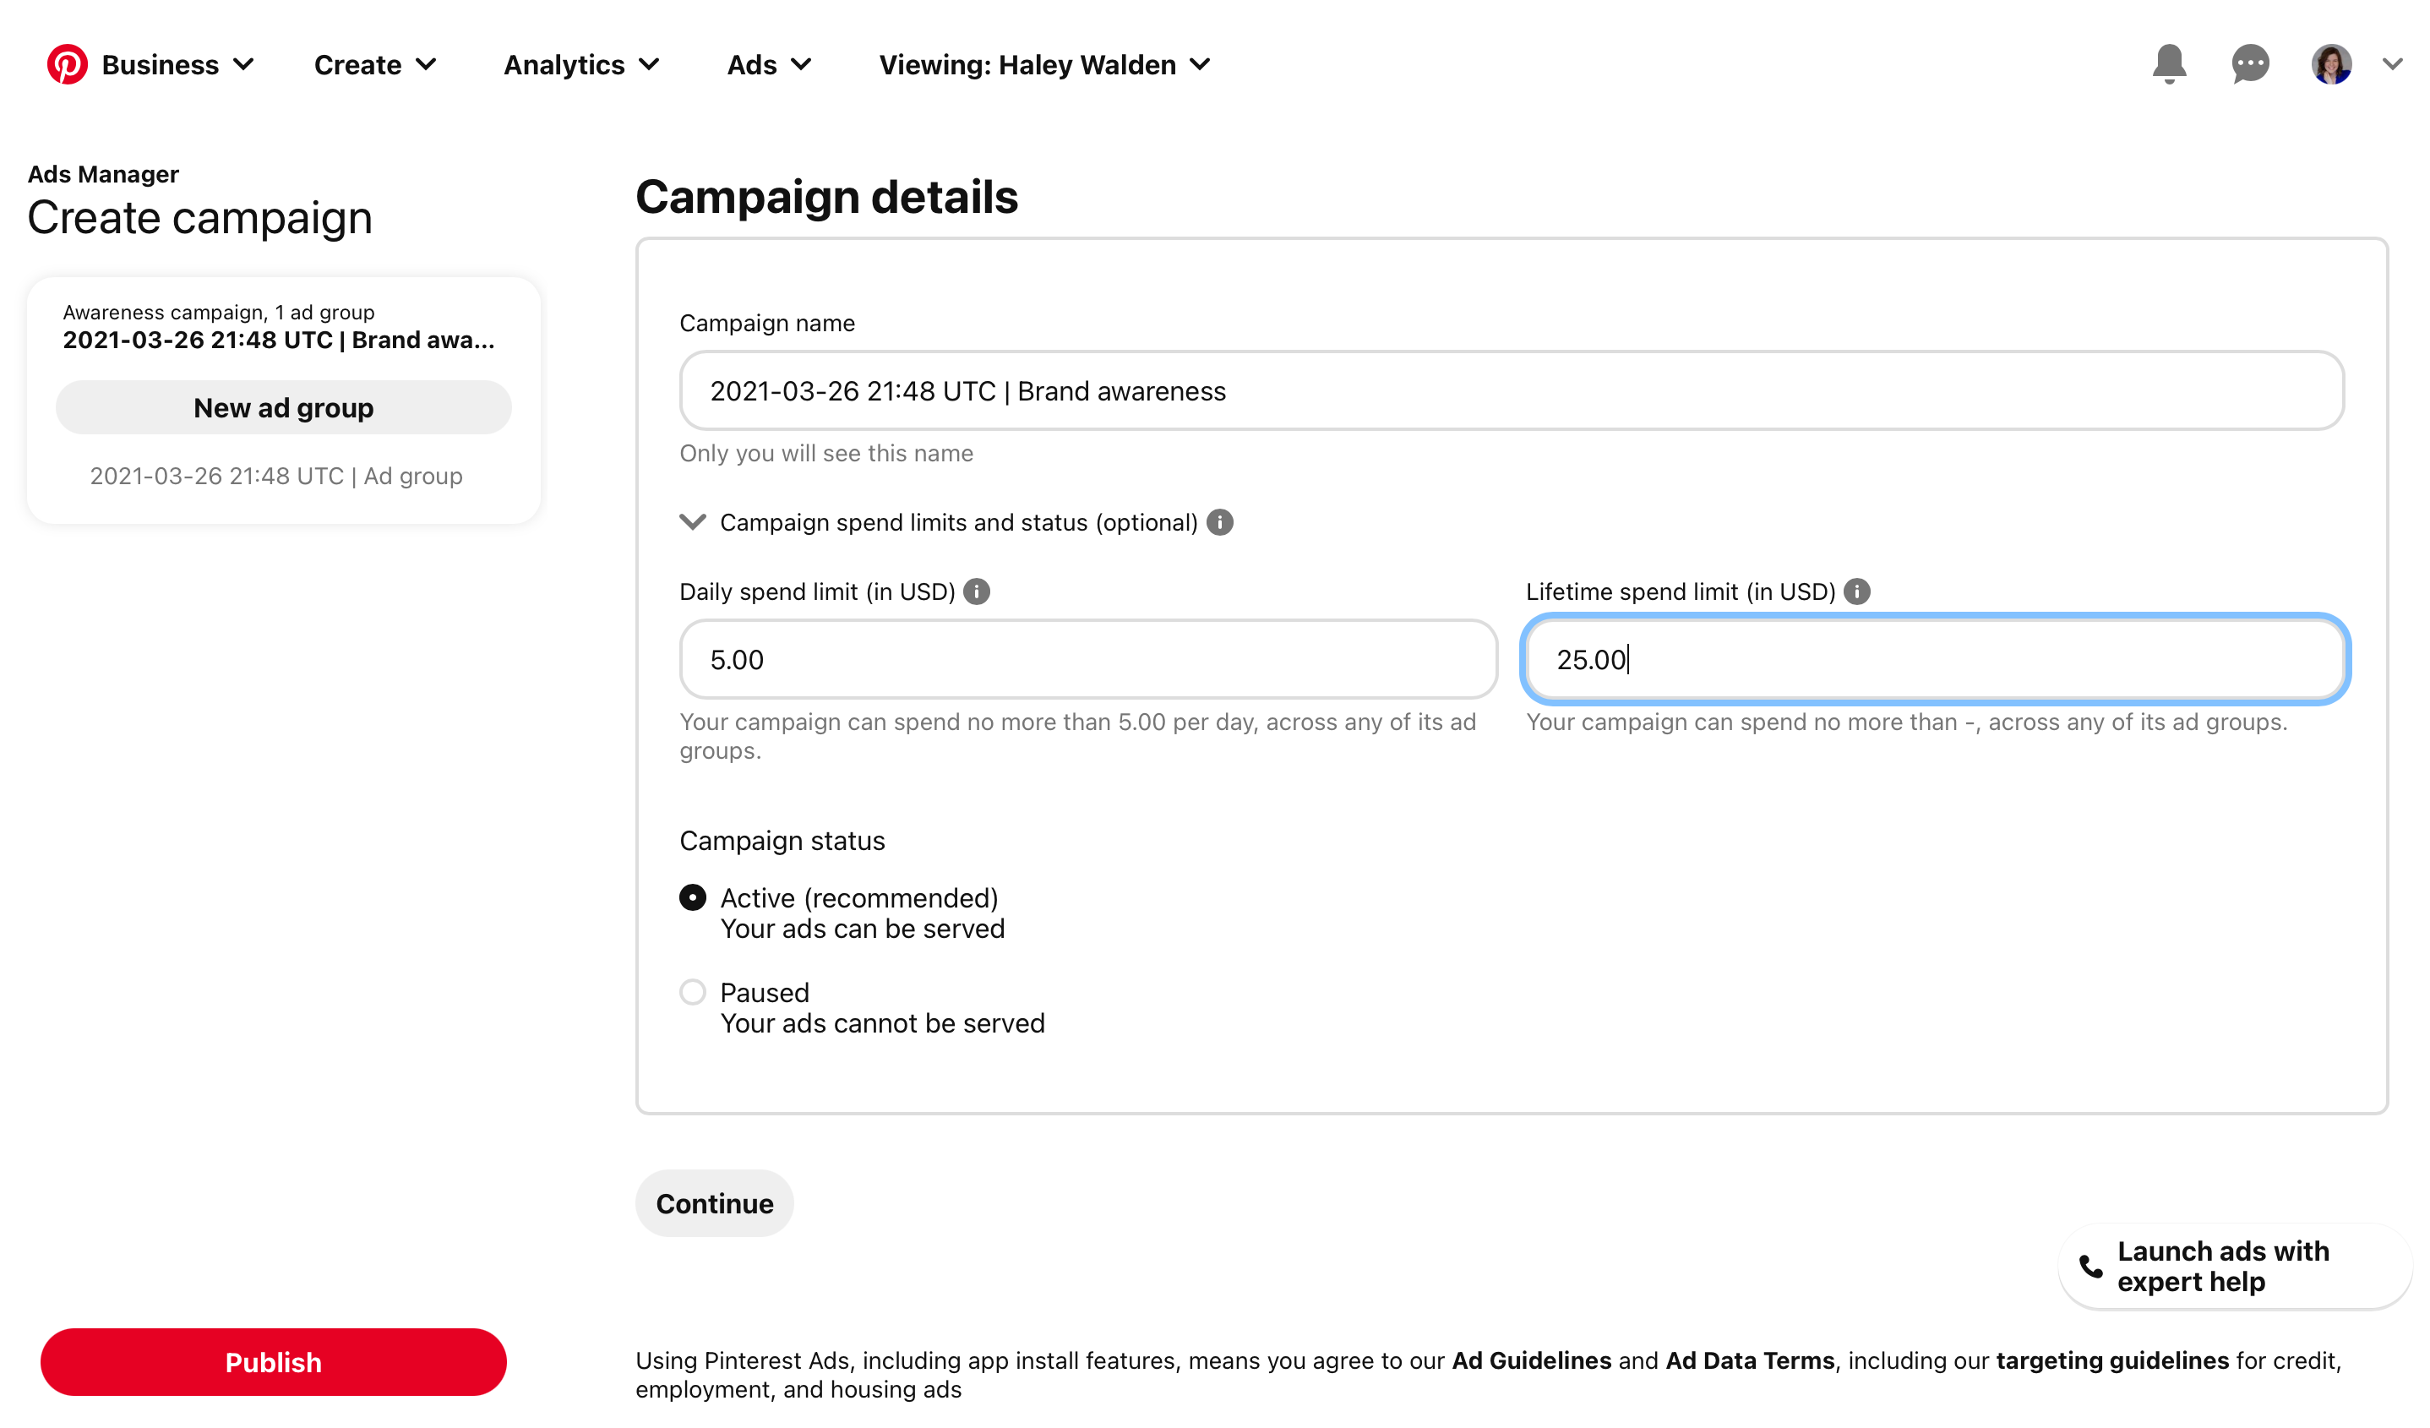Expand the account menu chevron
Viewport: 2430px width, 1428px height.
(2392, 64)
